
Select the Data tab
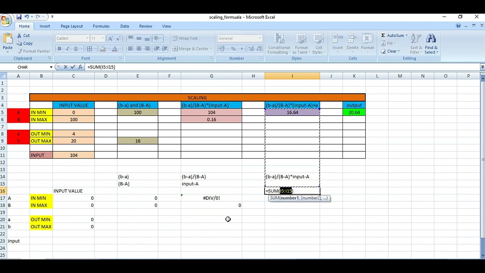click(x=125, y=26)
